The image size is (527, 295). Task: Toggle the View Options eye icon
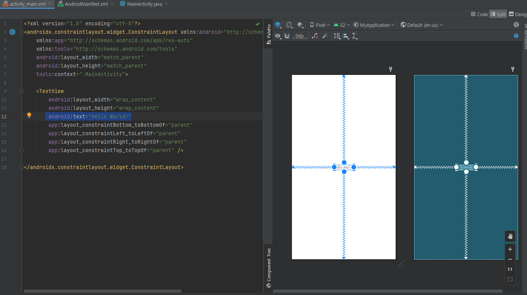tap(278, 36)
